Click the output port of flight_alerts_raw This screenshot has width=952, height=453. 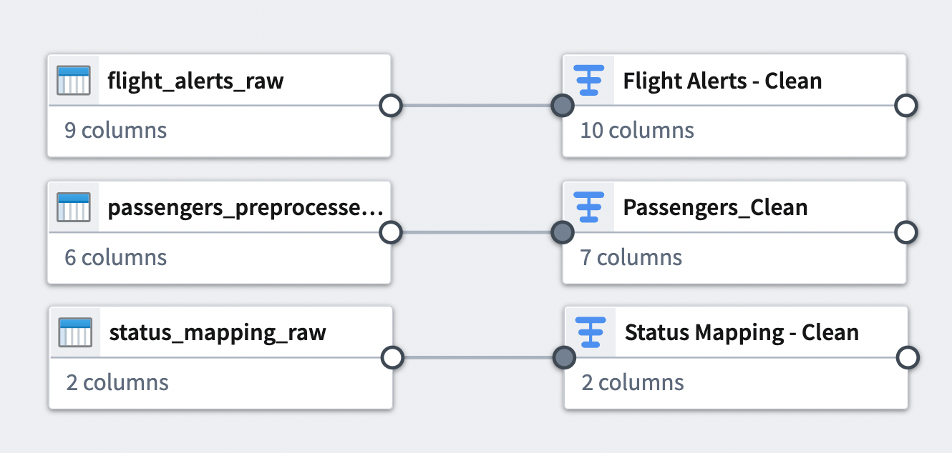click(x=392, y=105)
